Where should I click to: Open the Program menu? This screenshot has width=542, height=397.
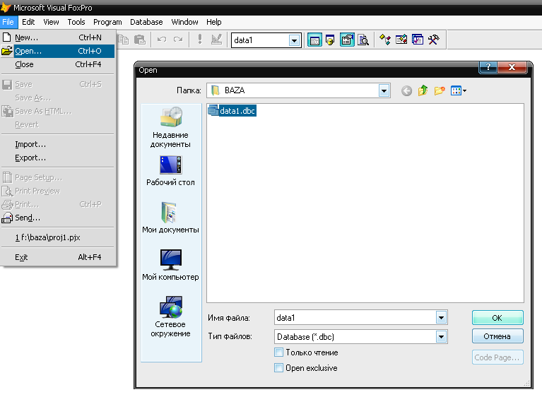coord(107,22)
